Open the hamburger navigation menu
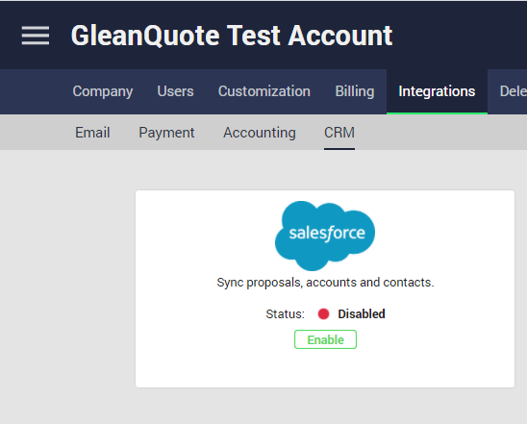Image resolution: width=527 pixels, height=424 pixels. click(x=36, y=36)
